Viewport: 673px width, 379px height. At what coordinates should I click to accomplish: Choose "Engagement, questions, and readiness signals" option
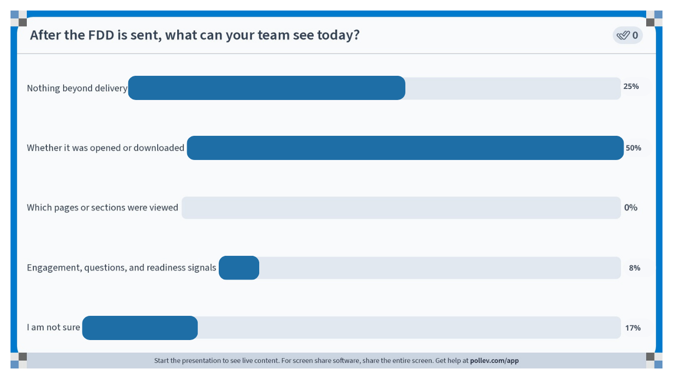click(x=121, y=267)
